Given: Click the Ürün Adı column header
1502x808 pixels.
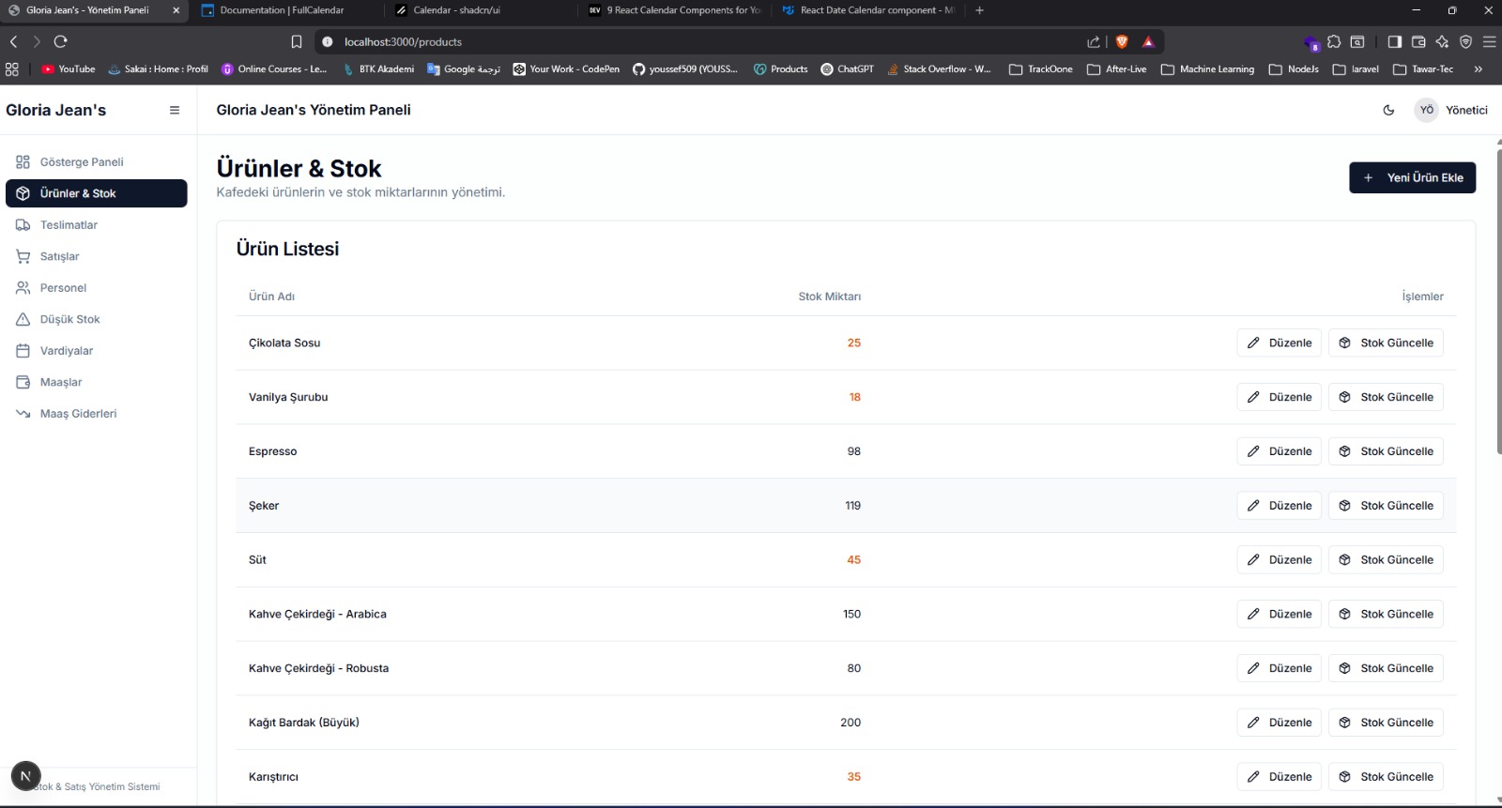Looking at the screenshot, I should [x=271, y=297].
